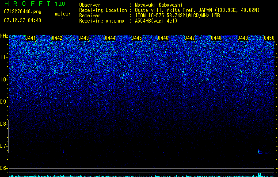Click the Observer field label

(x=90, y=5)
